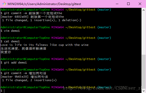Click the '$ git add demo1' command line
146x93 pixels.
coord(14,63)
